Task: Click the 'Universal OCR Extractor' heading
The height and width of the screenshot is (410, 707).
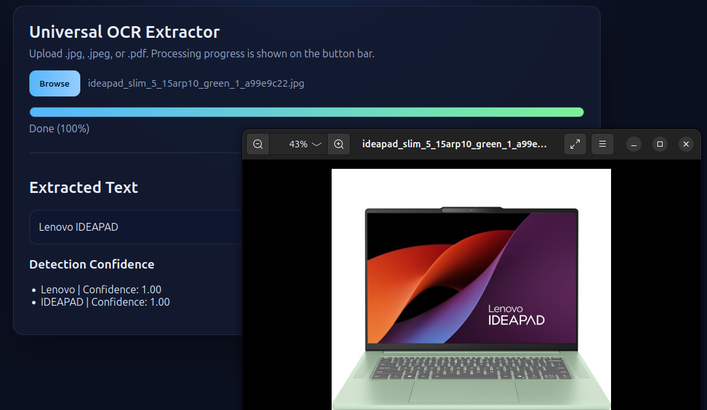Action: [x=125, y=32]
